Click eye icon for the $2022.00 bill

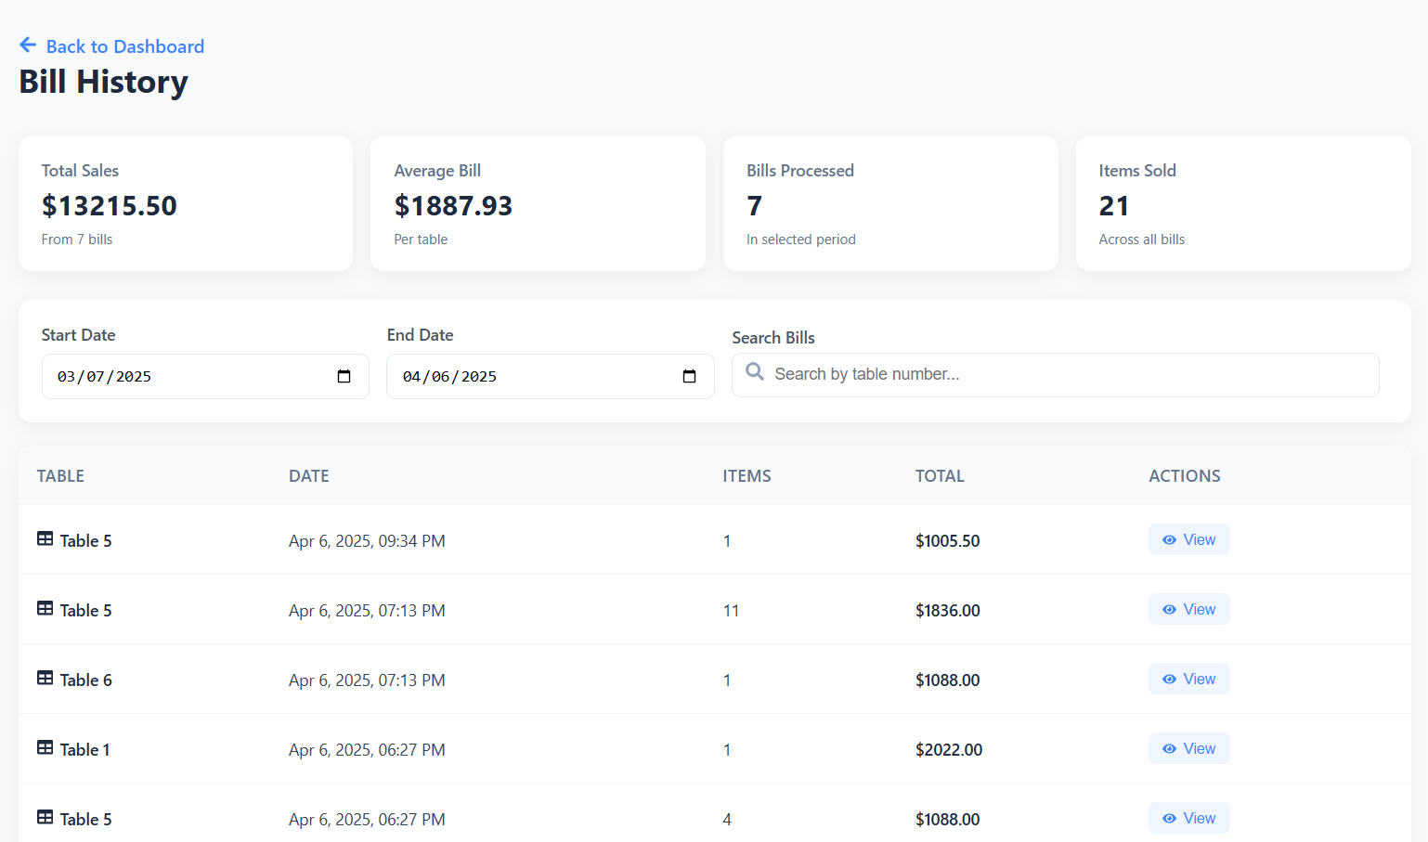(1169, 749)
